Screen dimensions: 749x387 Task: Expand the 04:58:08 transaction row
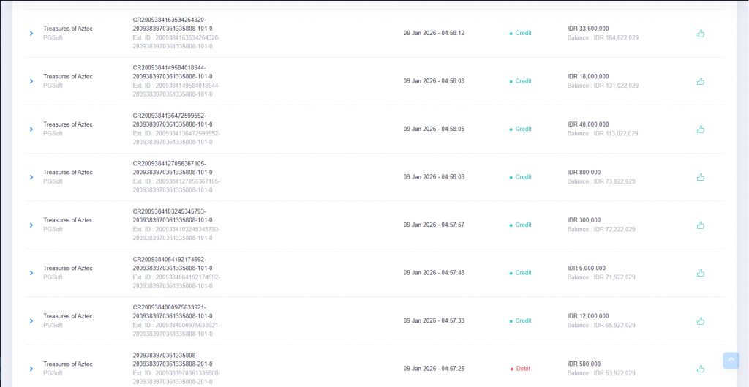(x=31, y=81)
